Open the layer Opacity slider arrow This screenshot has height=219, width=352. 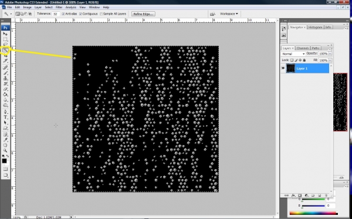pyautogui.click(x=330, y=53)
